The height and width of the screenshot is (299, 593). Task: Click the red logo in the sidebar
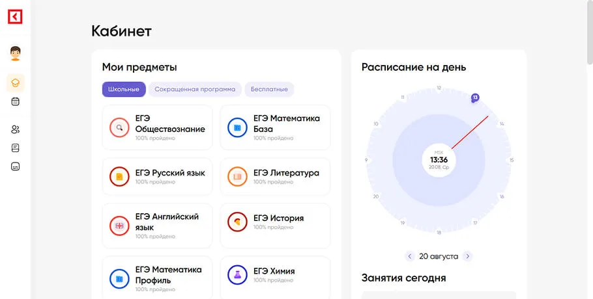click(15, 17)
